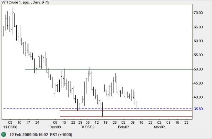Screen dimensions: 212x139
Task: Select the timestamp '12 Feb 2009 08:16:02 EST (+1000)'
Action: coord(41,135)
